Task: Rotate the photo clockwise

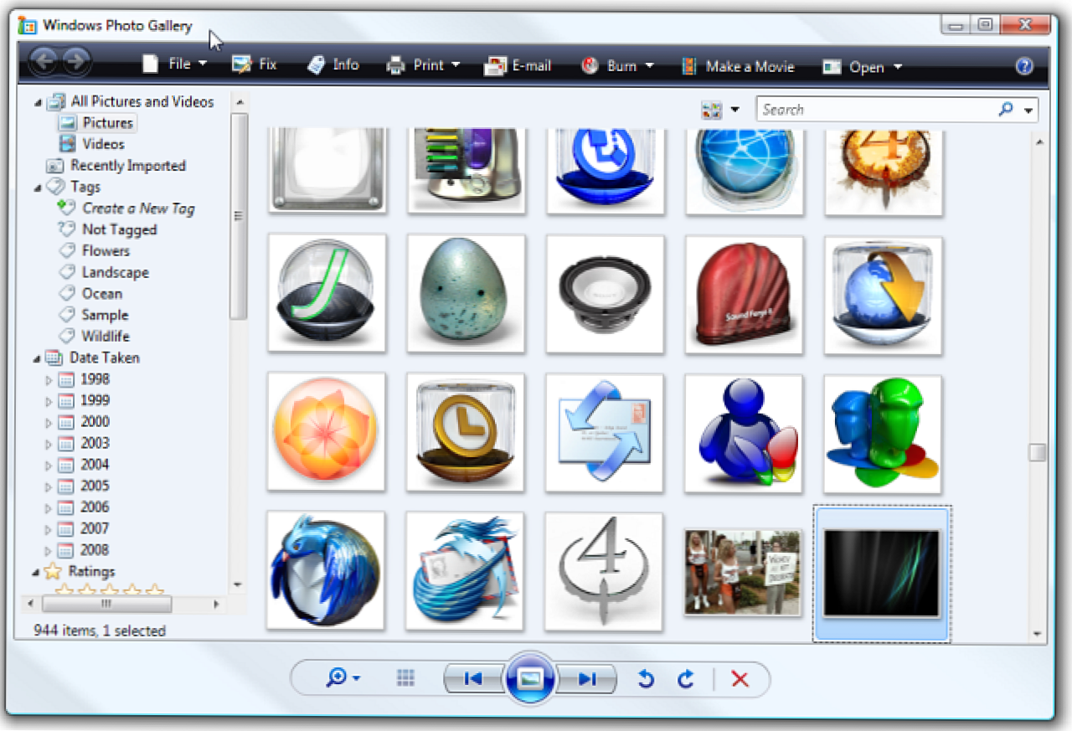Action: (686, 679)
